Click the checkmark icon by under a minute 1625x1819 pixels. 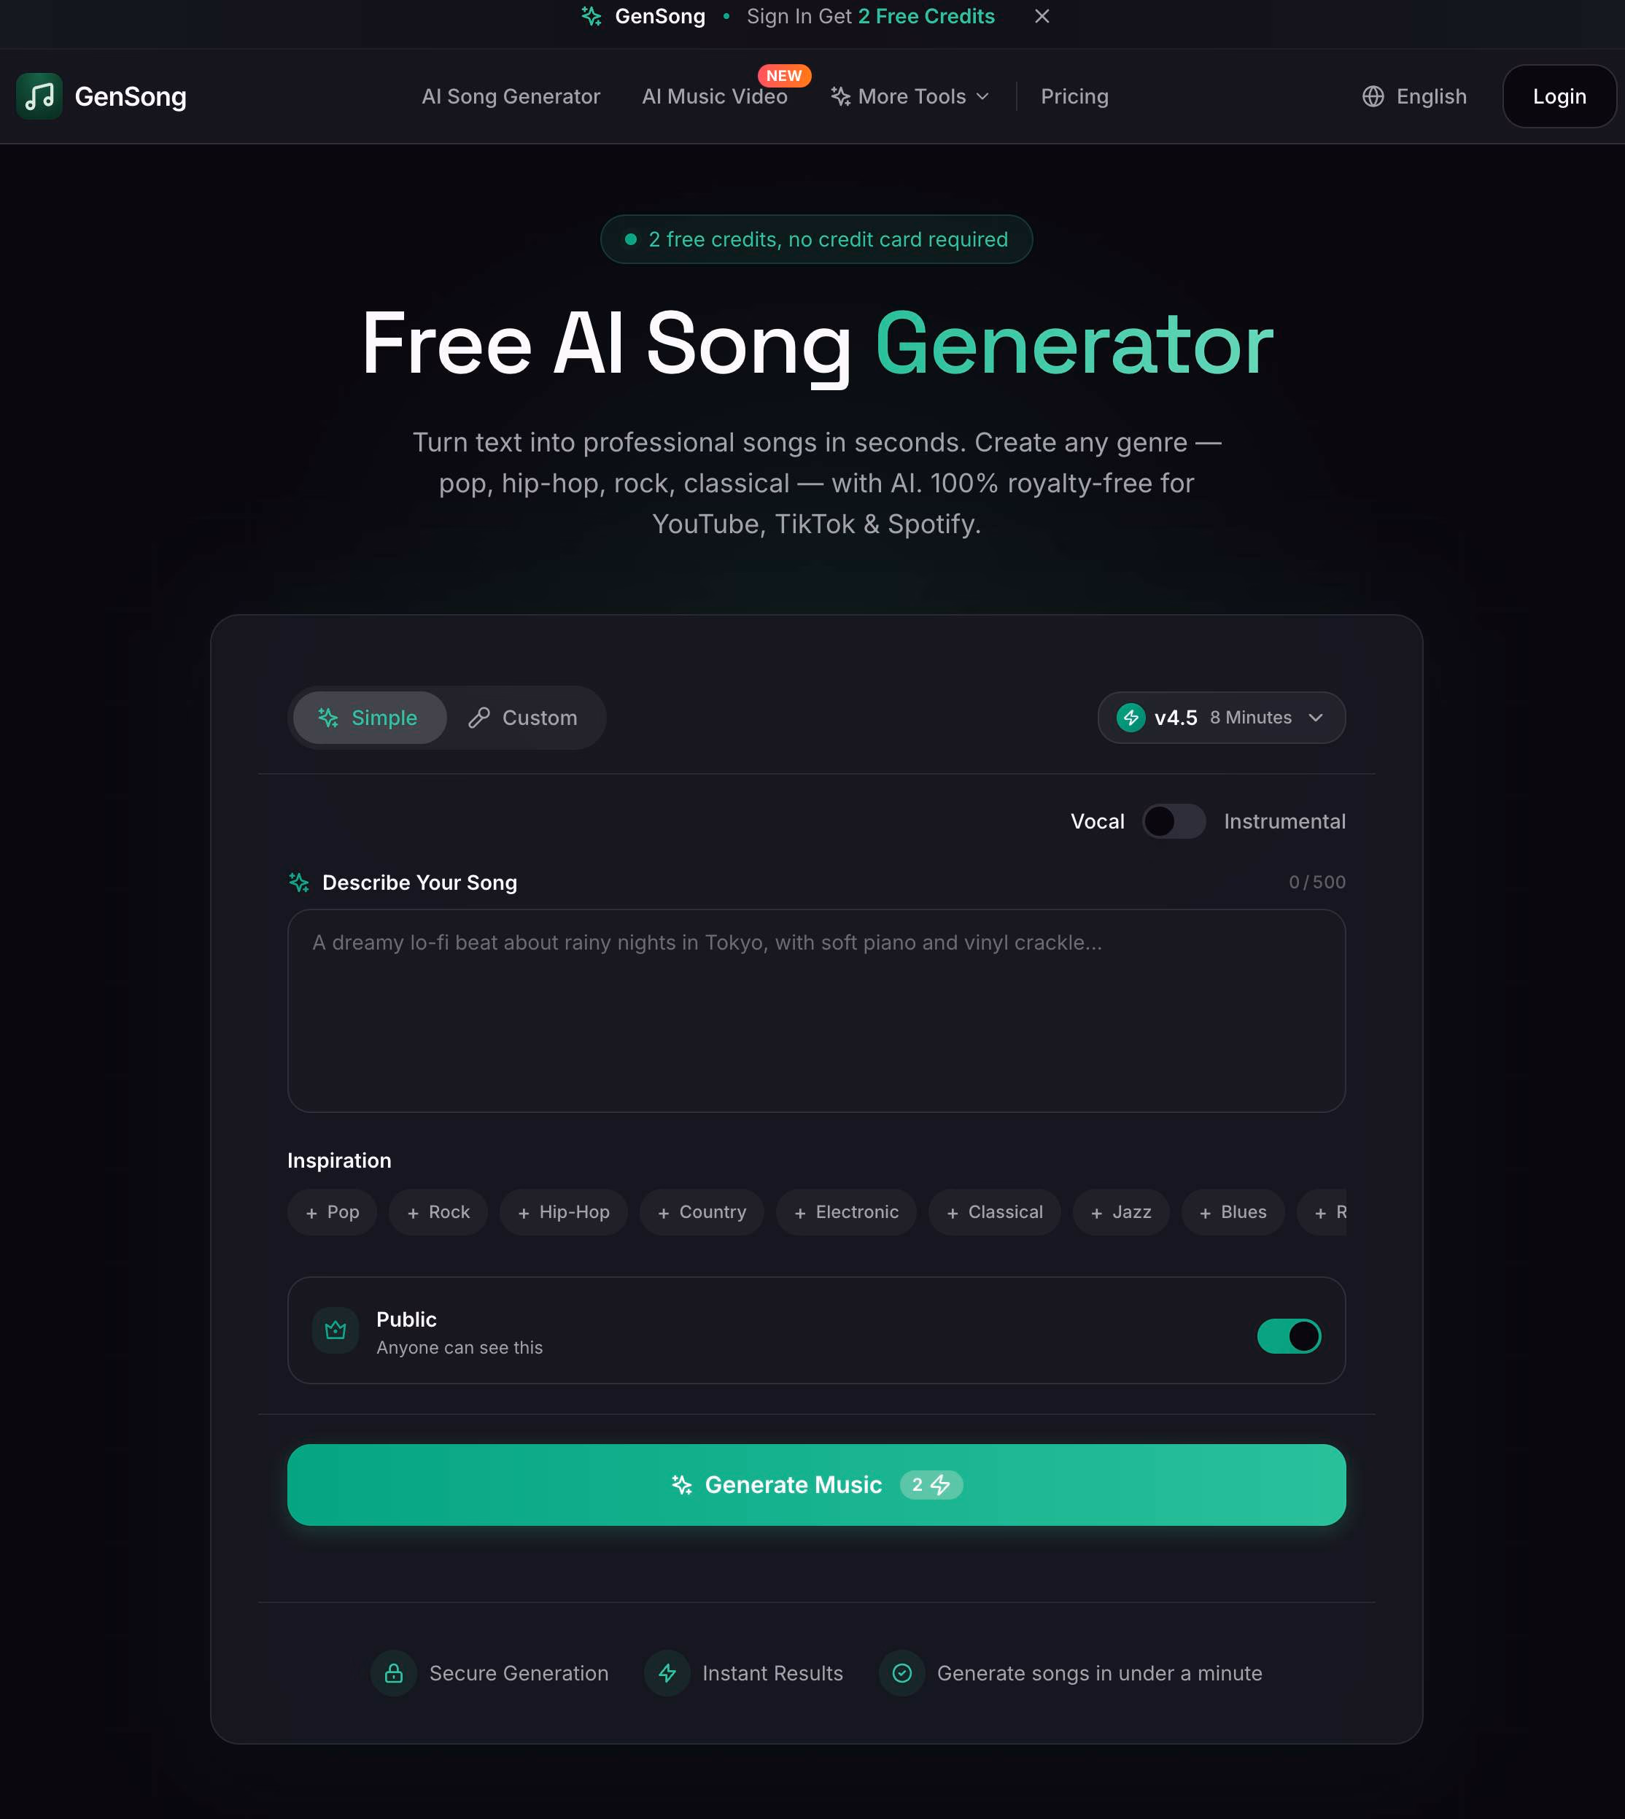click(901, 1673)
